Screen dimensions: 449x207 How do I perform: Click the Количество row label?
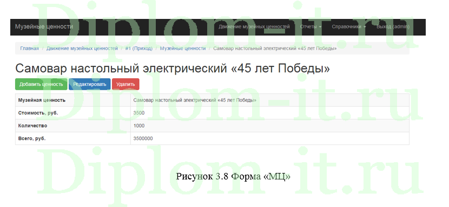tap(32, 126)
